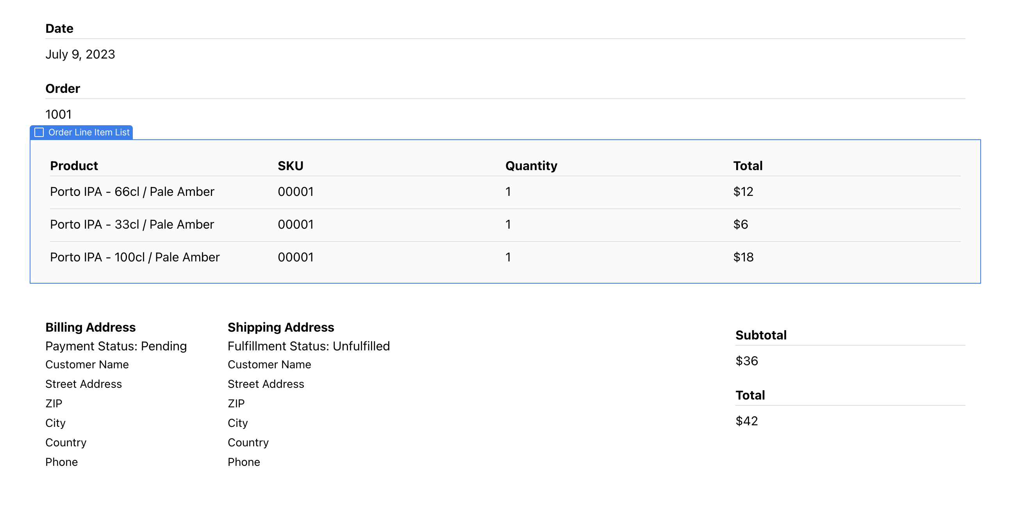The height and width of the screenshot is (524, 1010).
Task: Click the Product column header
Action: click(74, 166)
